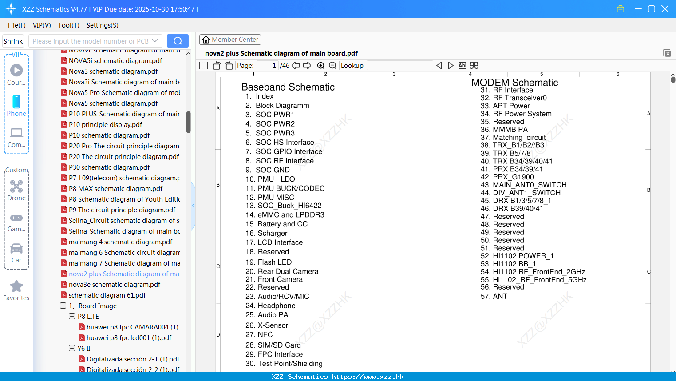
Task: Rotate page clockwise
Action: (229, 66)
